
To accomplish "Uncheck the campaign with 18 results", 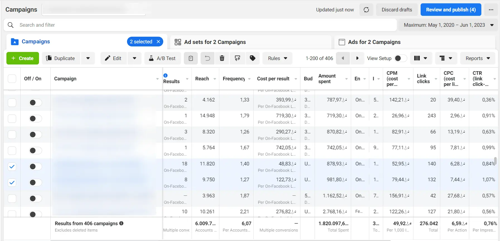I will click(x=12, y=167).
